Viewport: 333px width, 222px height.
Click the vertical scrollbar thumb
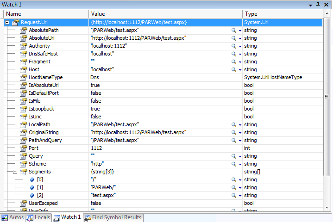tap(327, 97)
